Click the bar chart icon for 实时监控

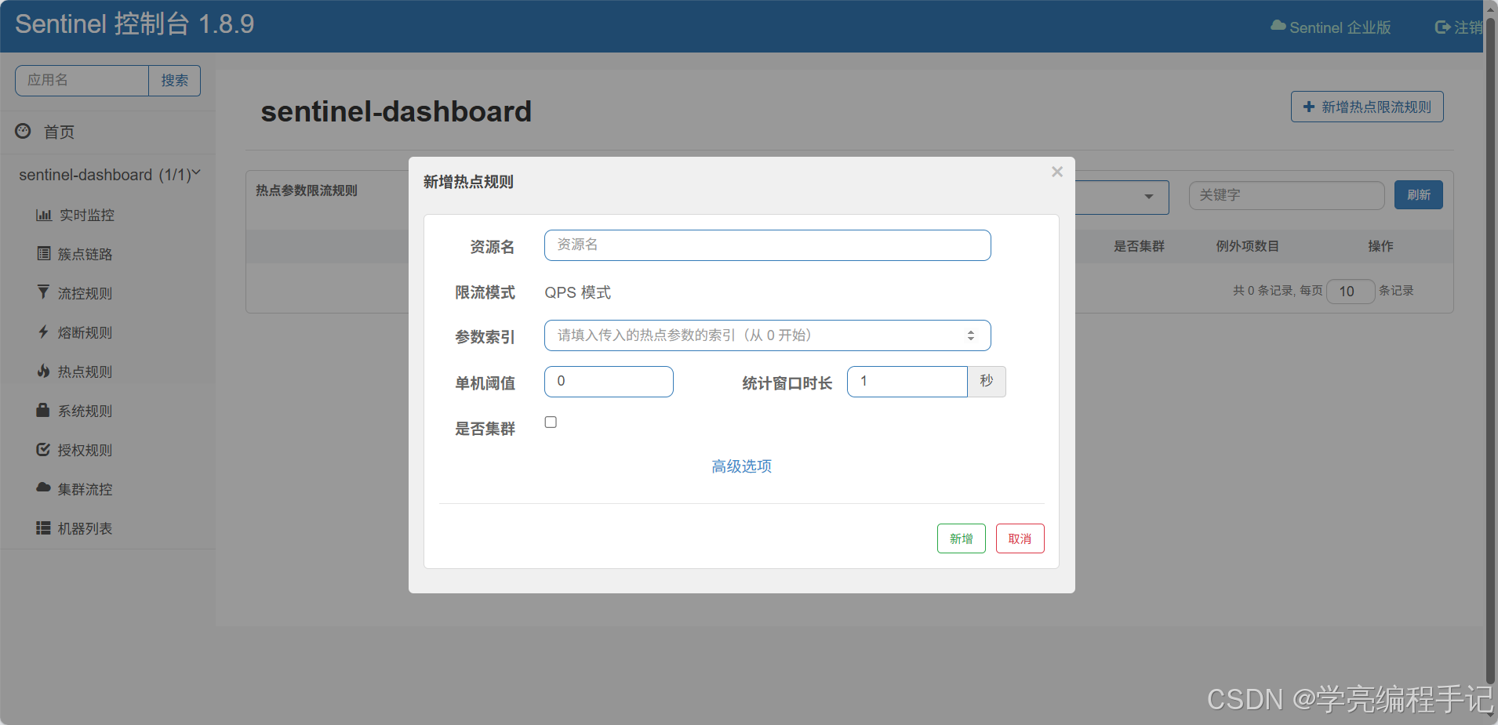point(44,215)
